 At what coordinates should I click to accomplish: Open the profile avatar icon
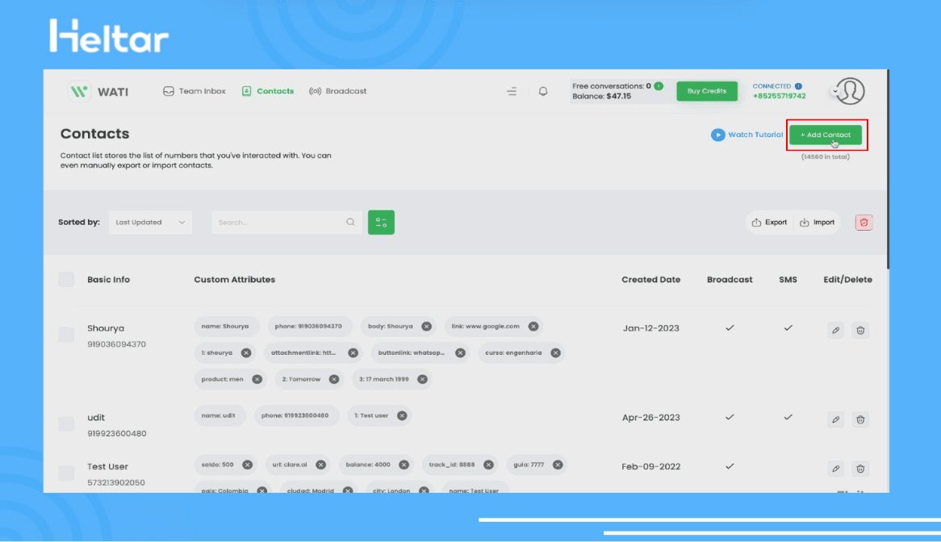851,91
